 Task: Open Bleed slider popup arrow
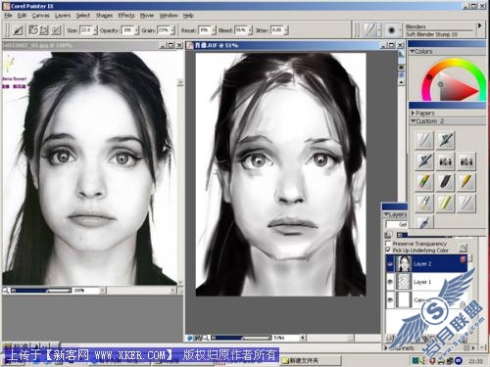click(250, 30)
